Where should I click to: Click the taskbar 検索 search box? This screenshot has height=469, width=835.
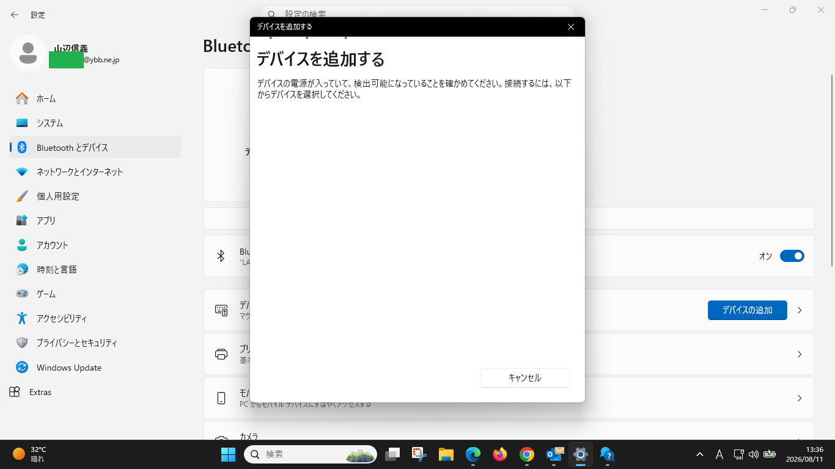point(311,454)
